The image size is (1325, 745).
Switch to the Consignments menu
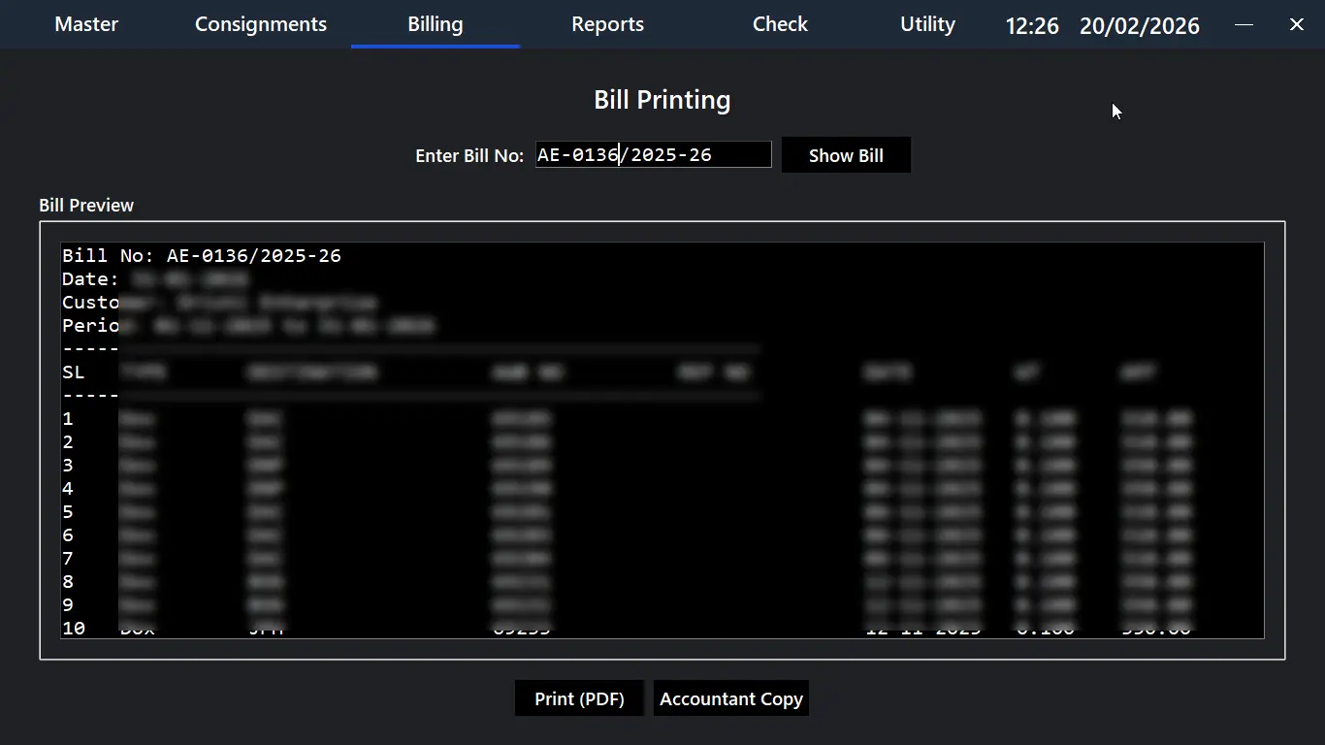(261, 24)
